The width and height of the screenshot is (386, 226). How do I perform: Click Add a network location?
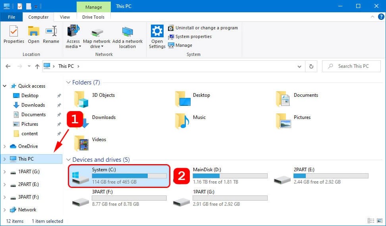[127, 37]
